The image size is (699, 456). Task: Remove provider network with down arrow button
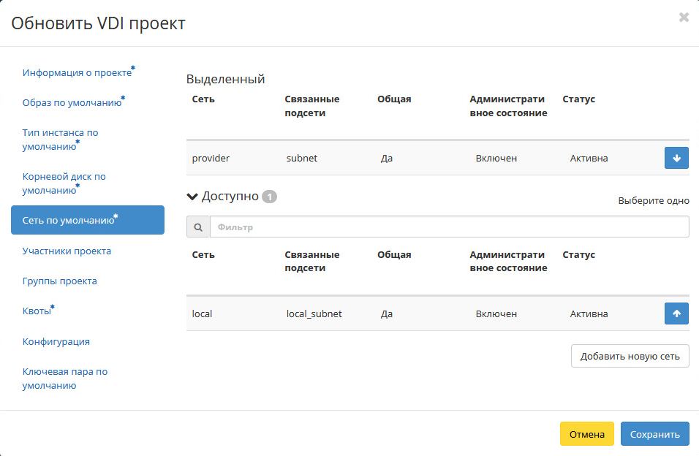coord(676,159)
